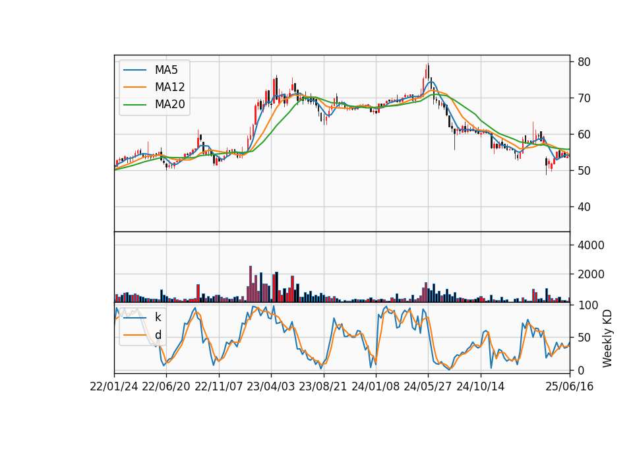Image resolution: width=633 pixels, height=455 pixels.
Task: Click the volume axis value 2000
Action: pyautogui.click(x=591, y=274)
